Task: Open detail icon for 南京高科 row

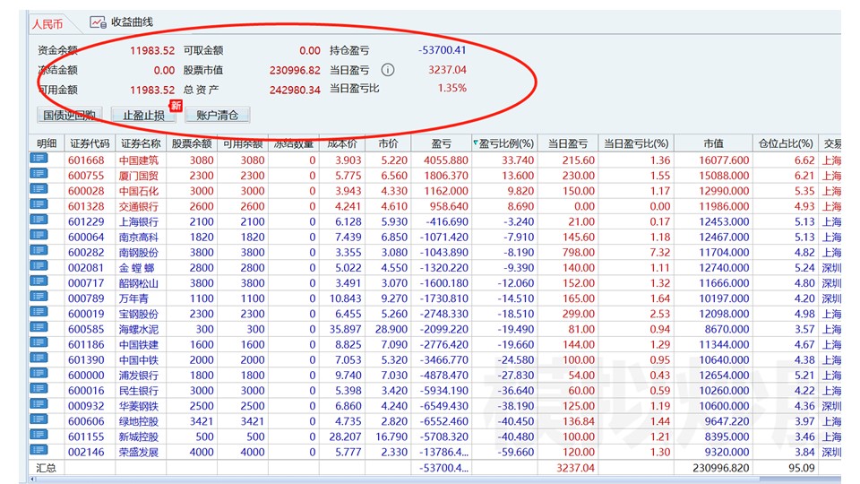Action: tap(39, 236)
